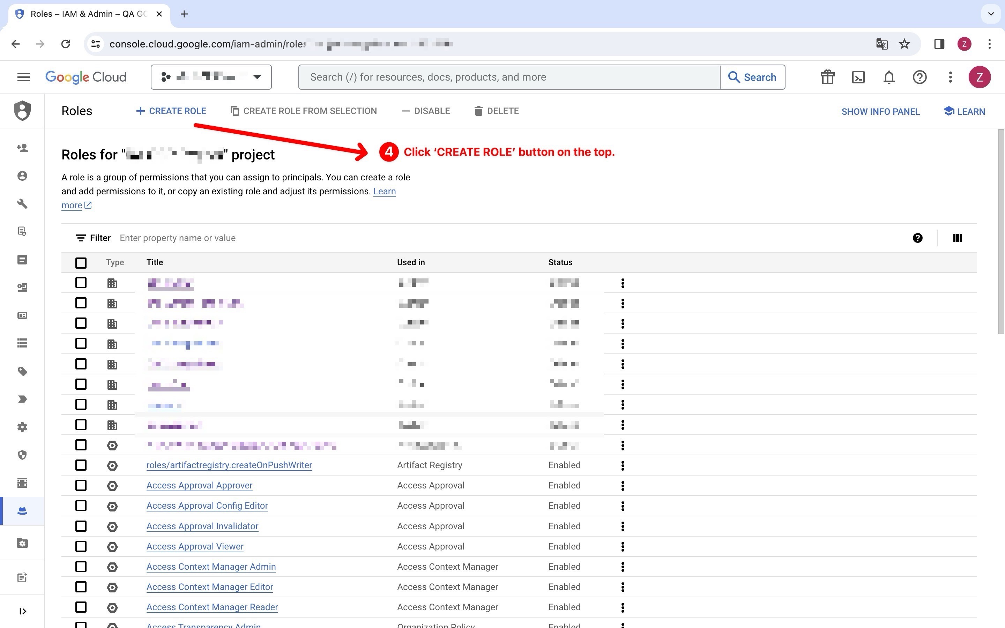1005x628 pixels.
Task: Check the roles/artifactregistry.createOnPushWriter row
Action: coord(81,465)
